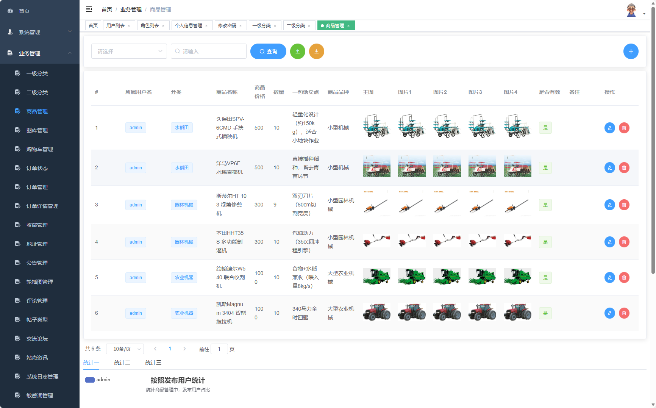Delete 斯蒂尔HT 103 row via trash icon
This screenshot has width=656, height=408.
(x=624, y=205)
